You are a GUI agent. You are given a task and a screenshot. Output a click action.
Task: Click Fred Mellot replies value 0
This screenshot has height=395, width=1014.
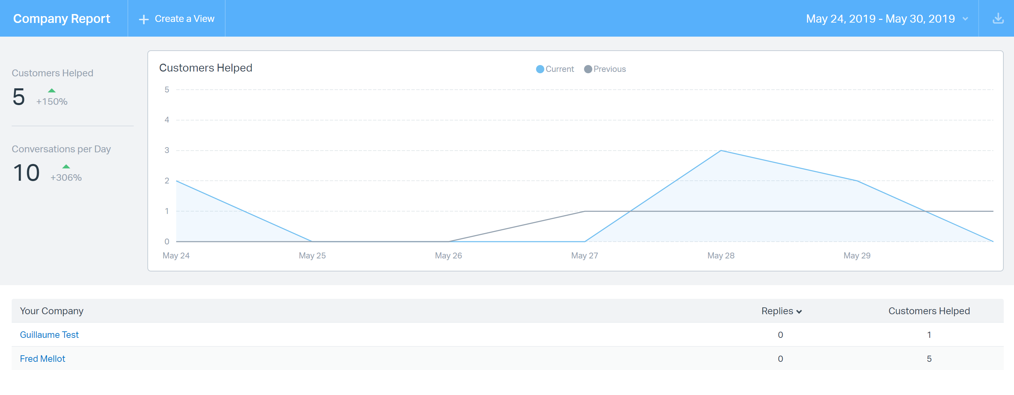click(780, 359)
